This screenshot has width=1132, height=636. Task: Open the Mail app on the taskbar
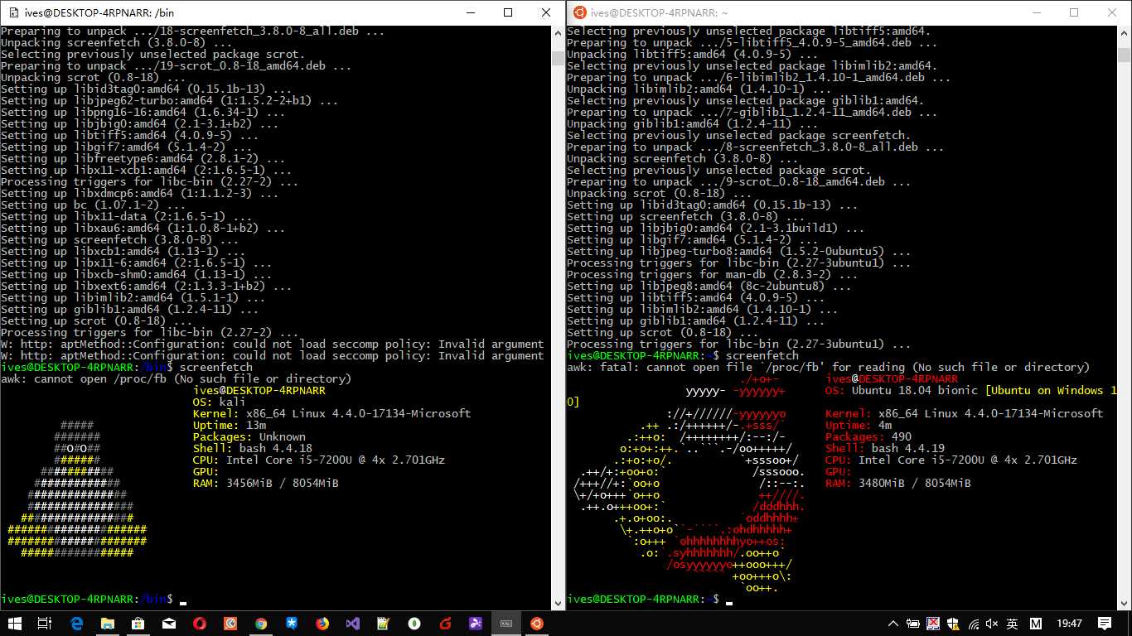click(x=169, y=623)
